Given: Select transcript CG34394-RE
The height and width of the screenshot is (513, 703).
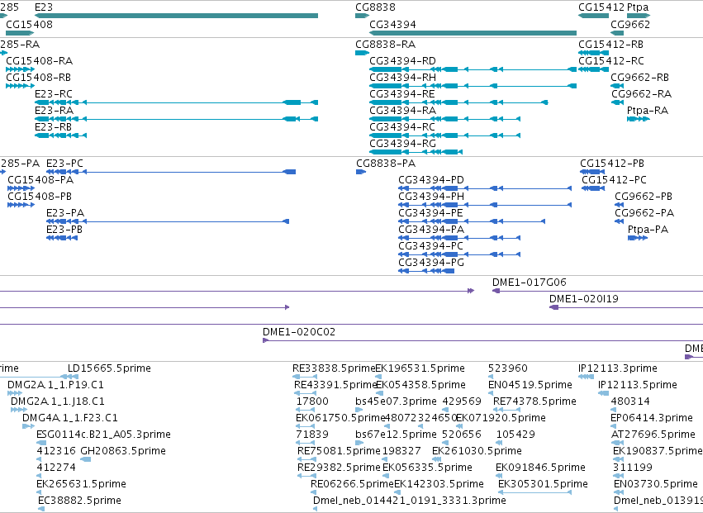Looking at the screenshot, I should pos(458,102).
